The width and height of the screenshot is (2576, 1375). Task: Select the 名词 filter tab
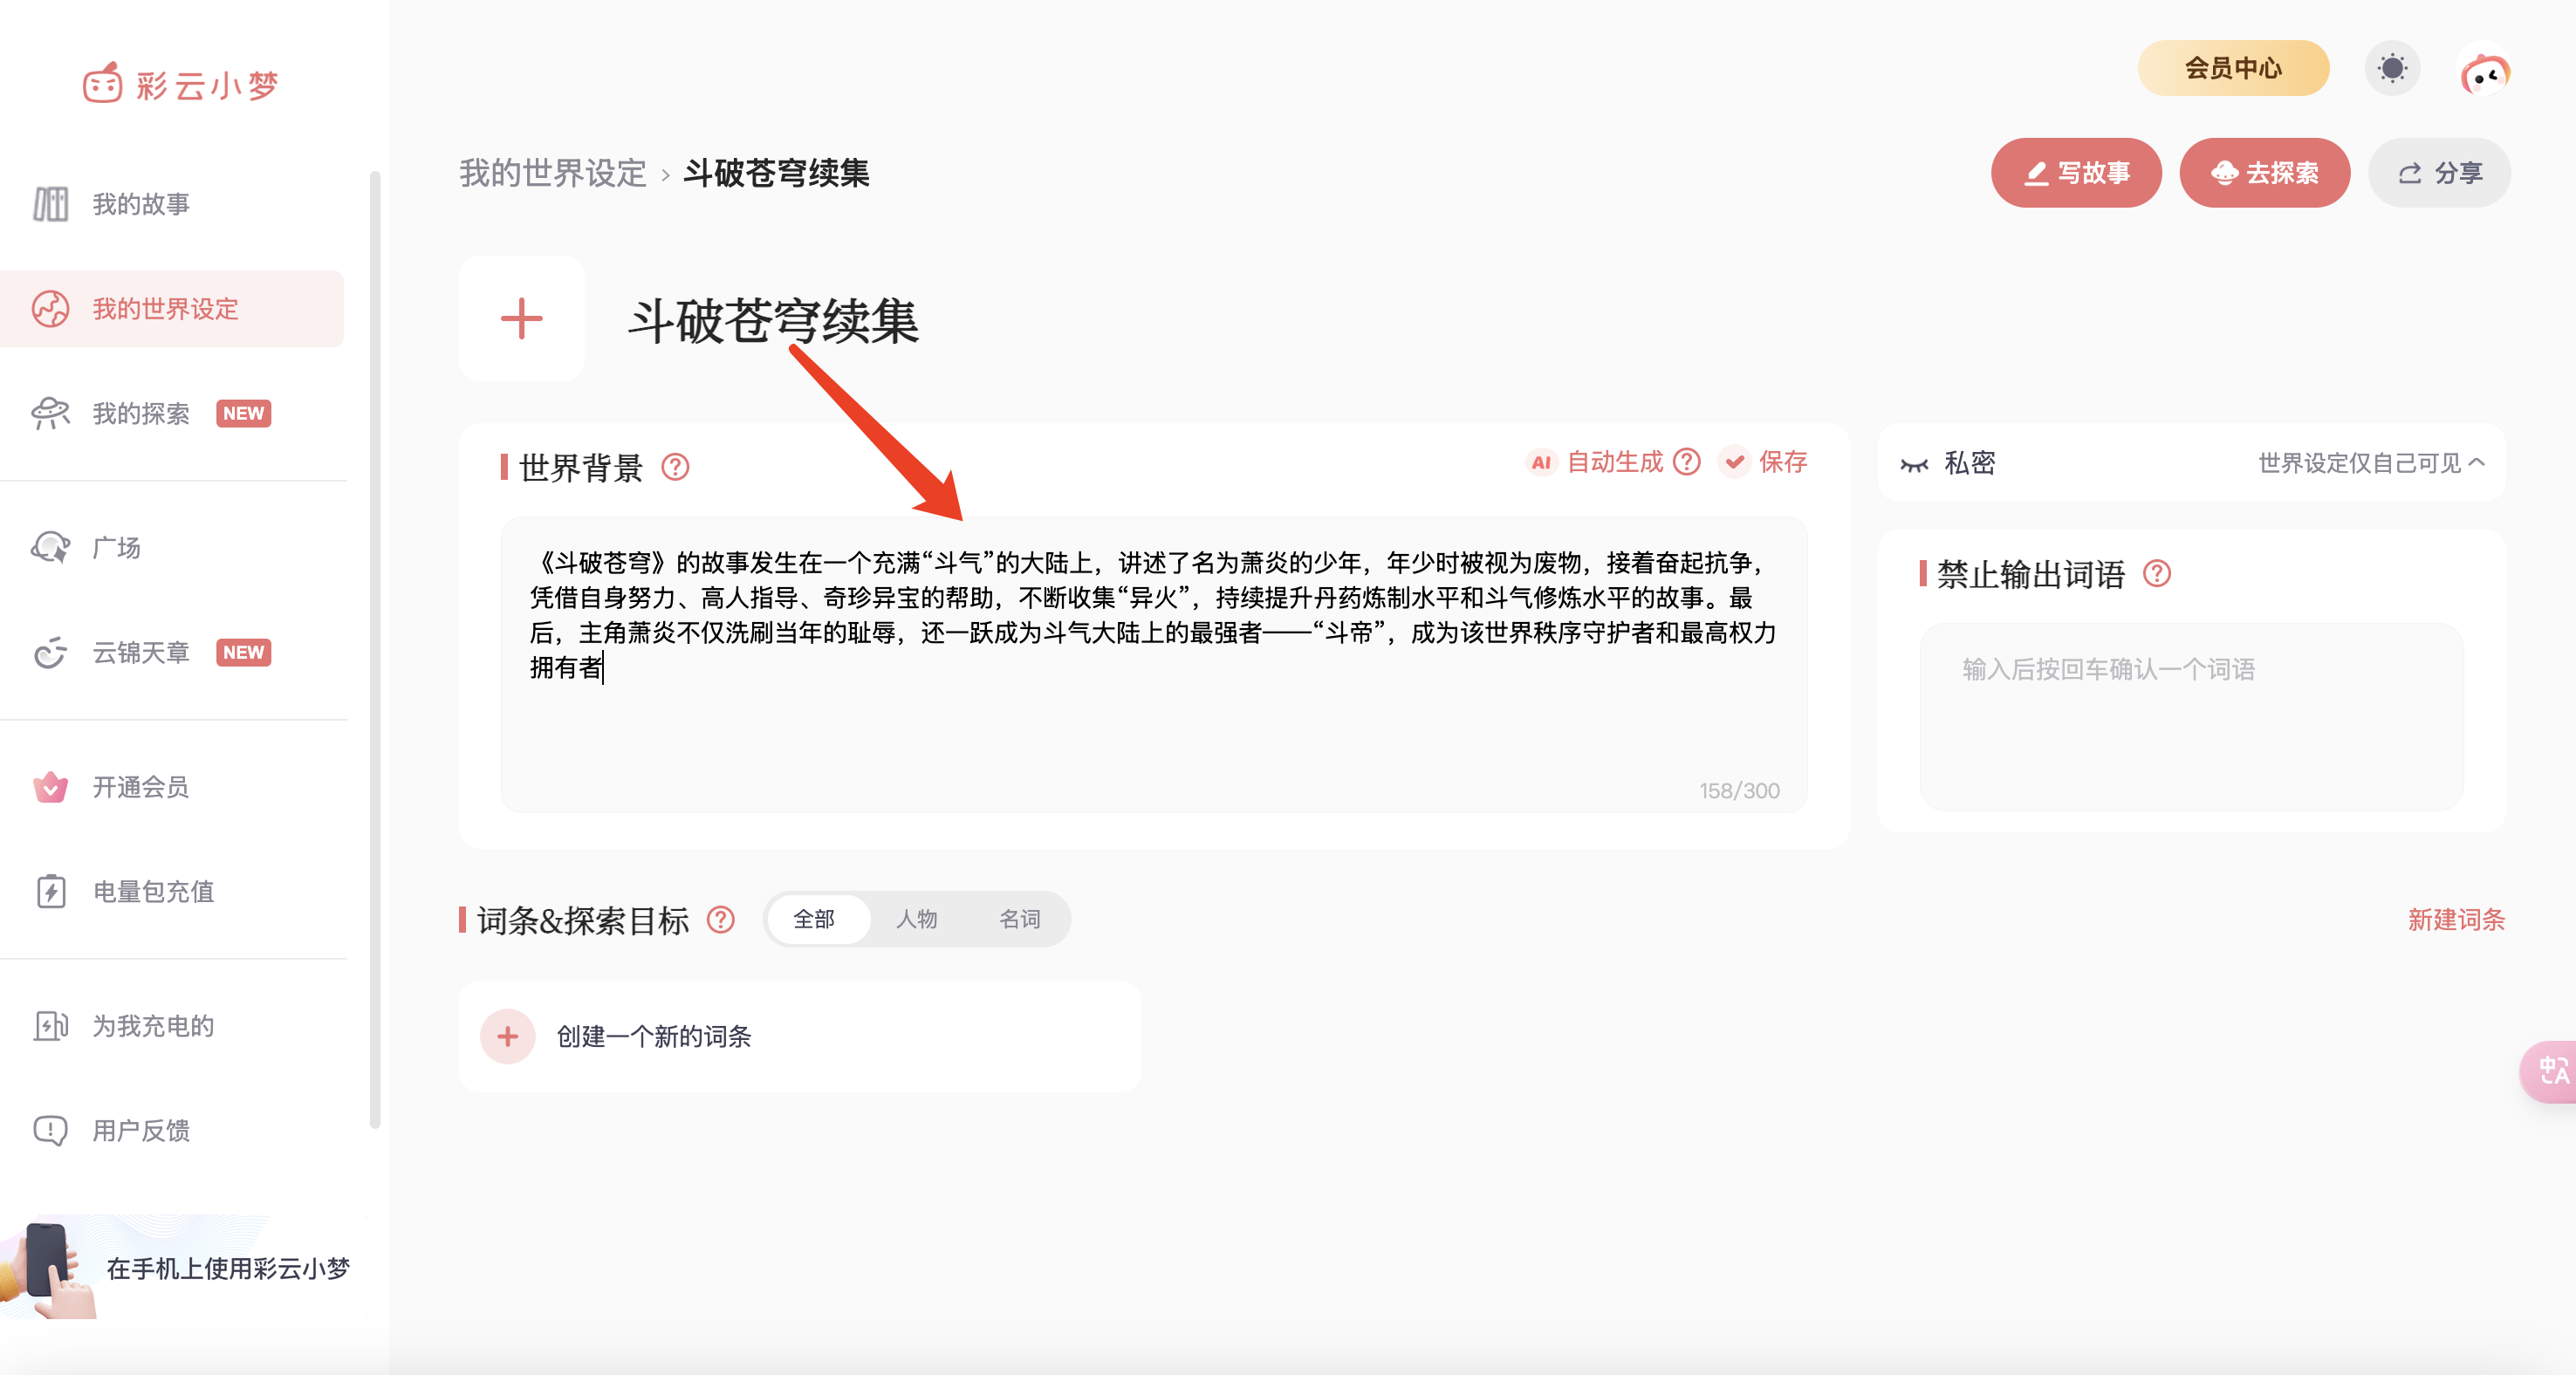[1019, 919]
